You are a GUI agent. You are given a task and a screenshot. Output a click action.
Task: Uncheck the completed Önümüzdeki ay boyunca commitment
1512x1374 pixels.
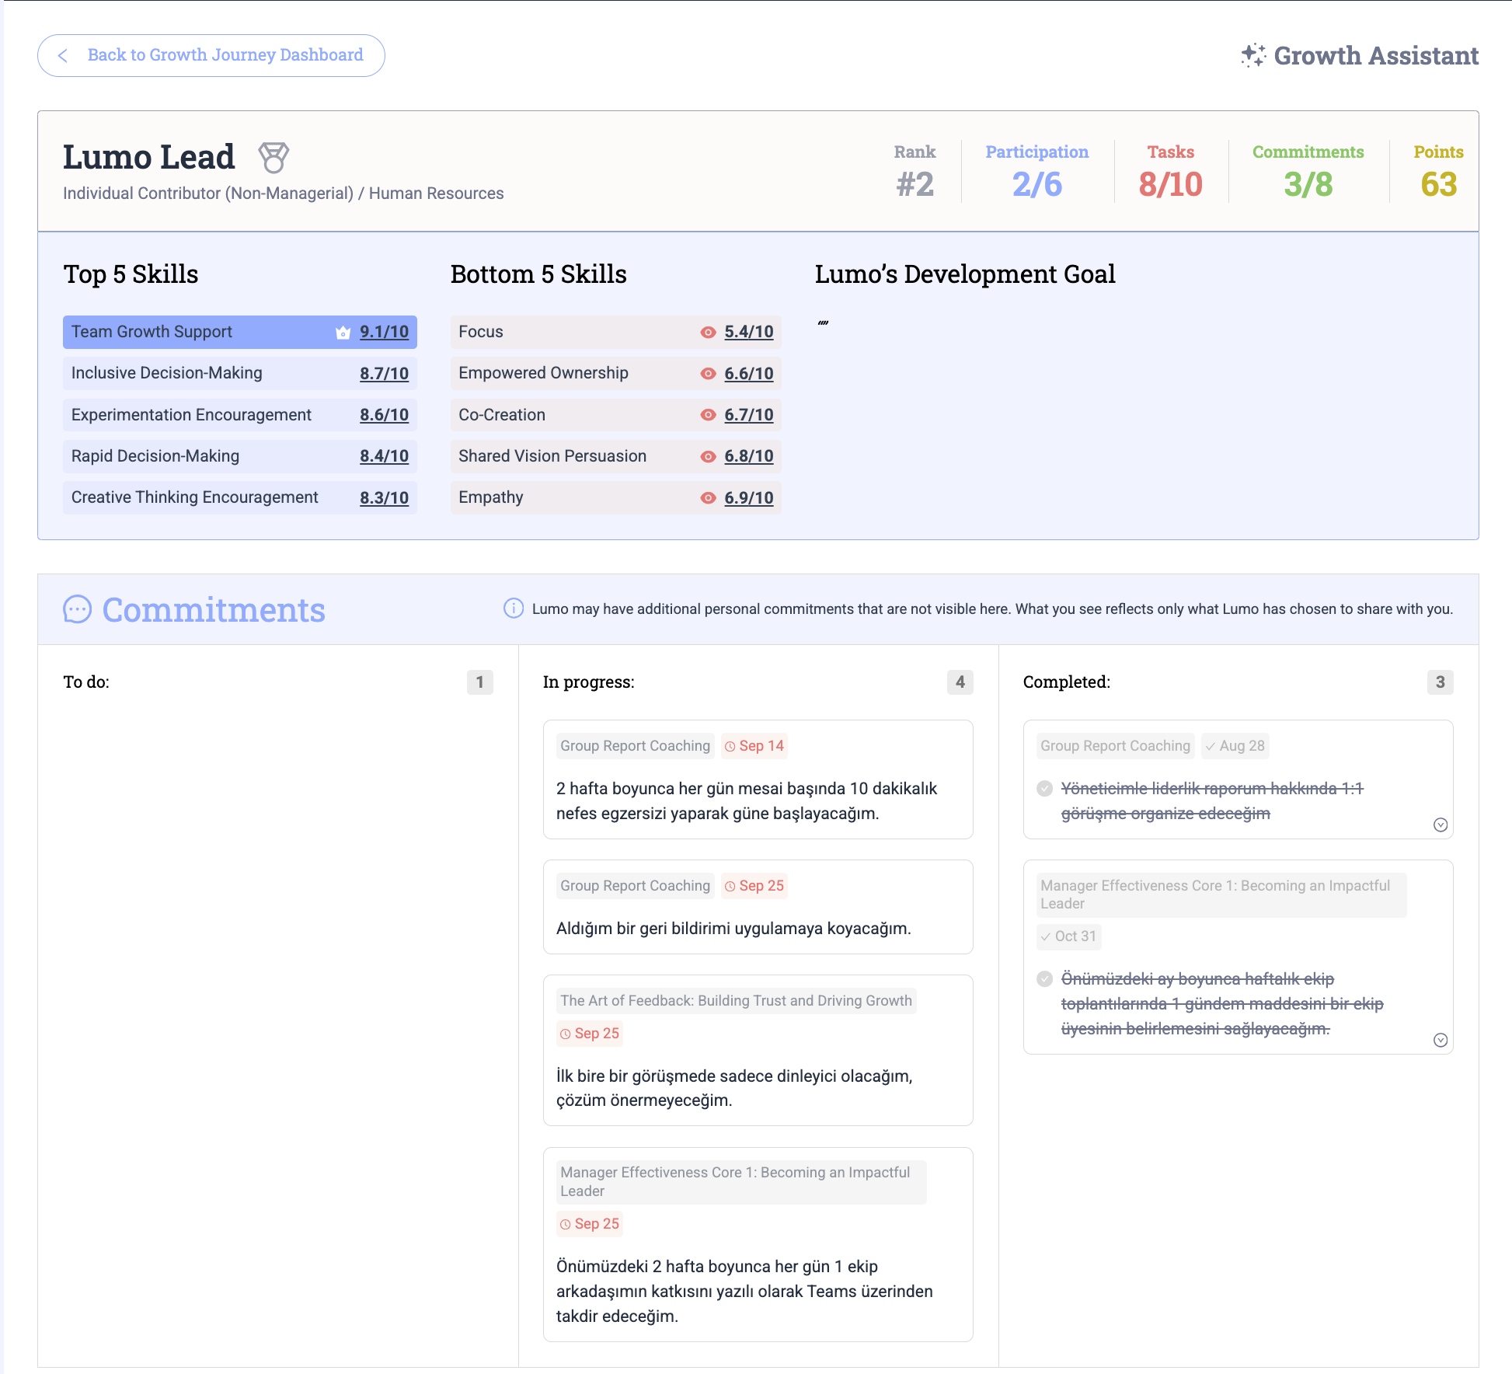1045,978
